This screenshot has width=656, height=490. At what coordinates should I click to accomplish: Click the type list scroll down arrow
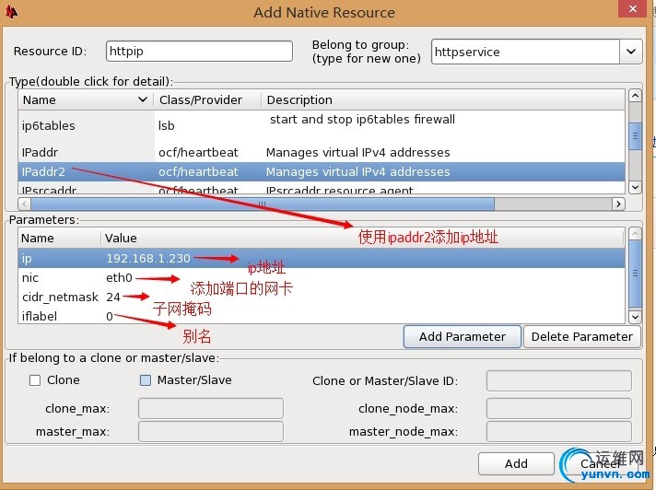tap(635, 187)
